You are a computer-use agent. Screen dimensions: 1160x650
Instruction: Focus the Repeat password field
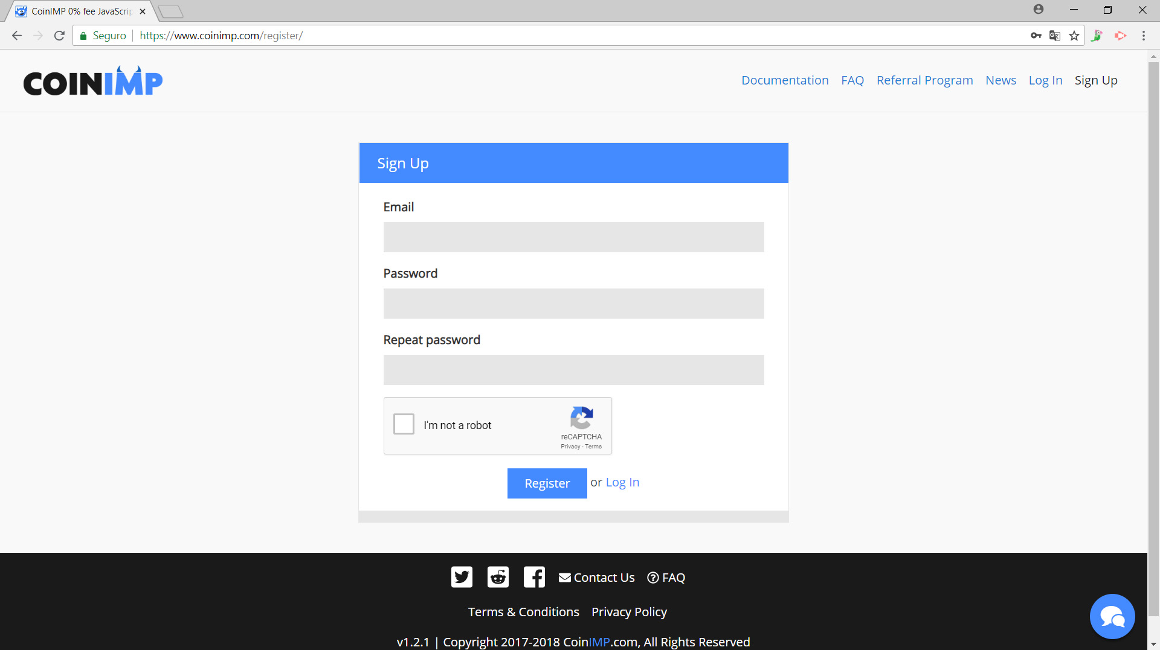coord(573,370)
